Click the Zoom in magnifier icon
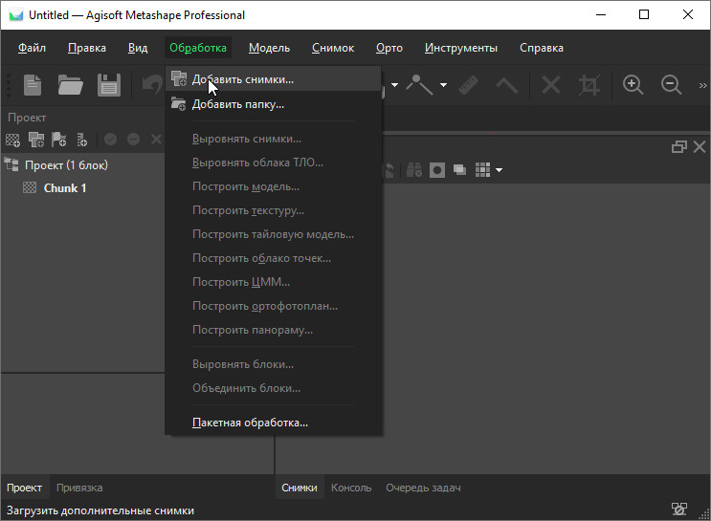 click(633, 84)
